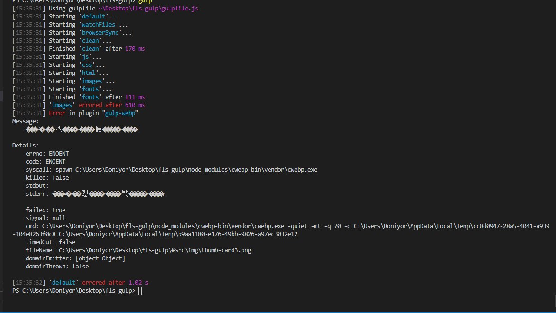The height and width of the screenshot is (313, 556).
Task: Click the 'errno: ENOENT' detail line
Action: (x=47, y=154)
